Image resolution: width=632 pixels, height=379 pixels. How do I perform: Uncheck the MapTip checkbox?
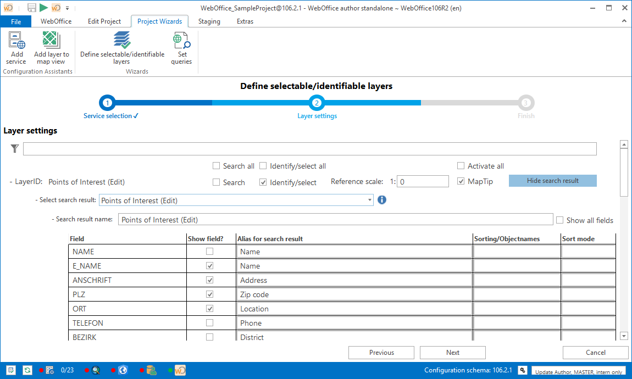pos(461,182)
